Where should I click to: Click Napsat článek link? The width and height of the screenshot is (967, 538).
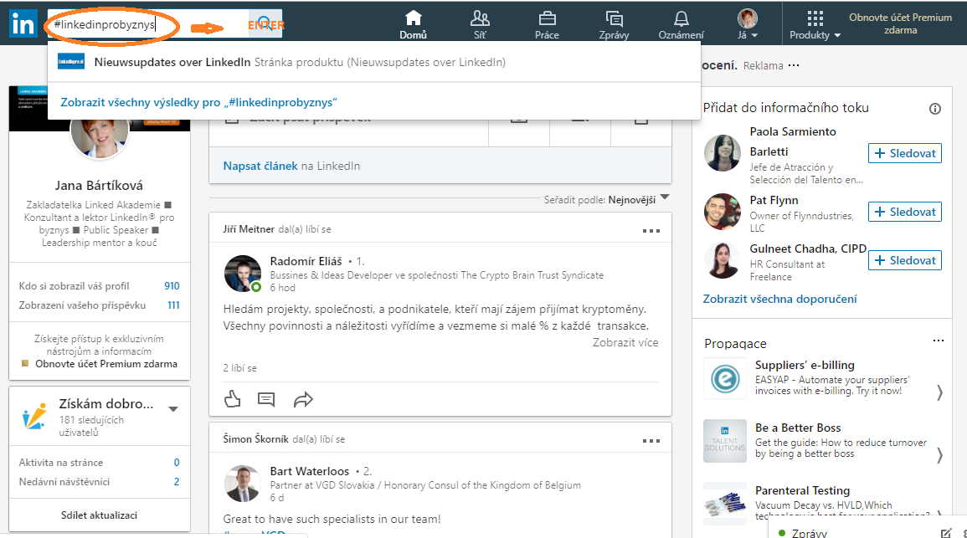(260, 166)
